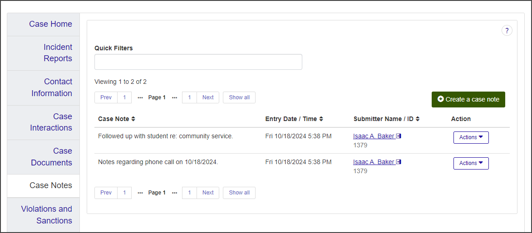Open Actions dropdown for phone call note
Image resolution: width=532 pixels, height=233 pixels.
pyautogui.click(x=471, y=163)
